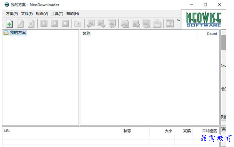Sort by the 状态 column header
The image size is (234, 147).
click(x=127, y=131)
